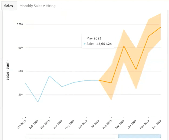Screen dimensions: 169x140
Task: Open the Monthly Sales v Hiring tab
Action: coord(38,6)
